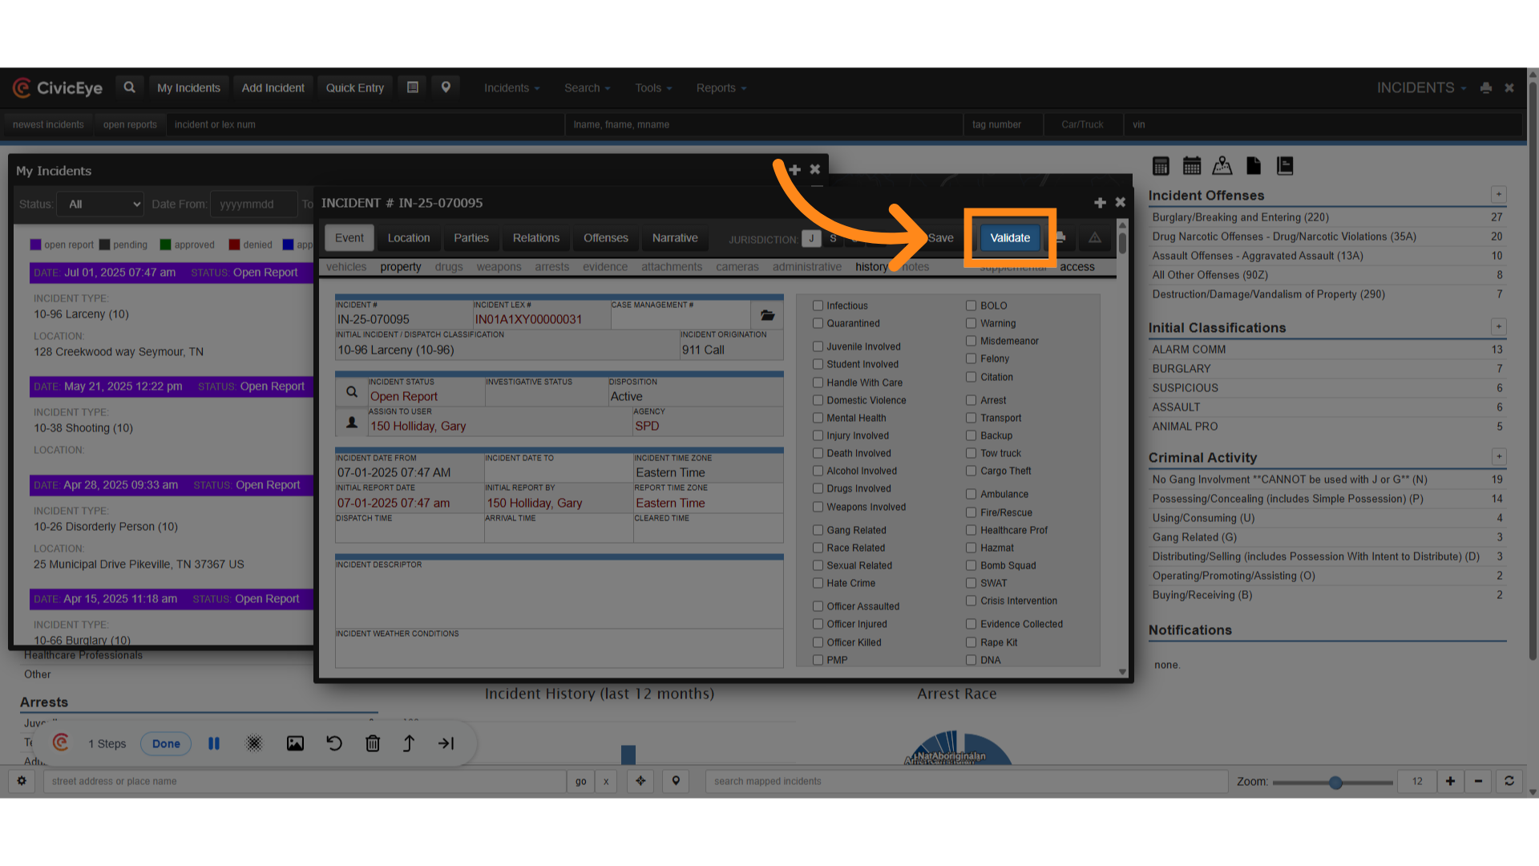Screen dimensions: 1539x866
Task: Click the refresh icon next to zoom controls
Action: pyautogui.click(x=1509, y=781)
